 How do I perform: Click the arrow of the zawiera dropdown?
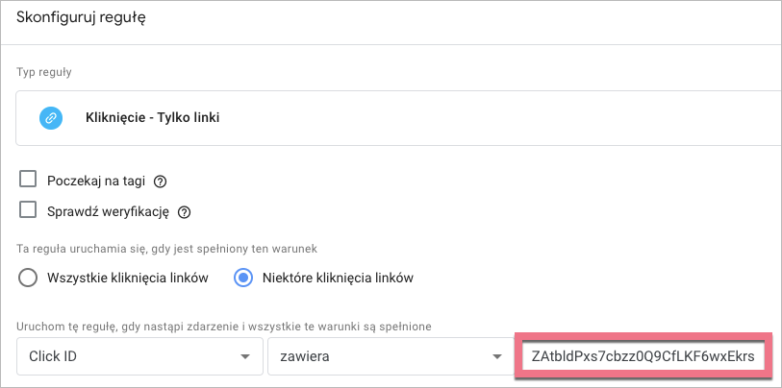point(496,357)
